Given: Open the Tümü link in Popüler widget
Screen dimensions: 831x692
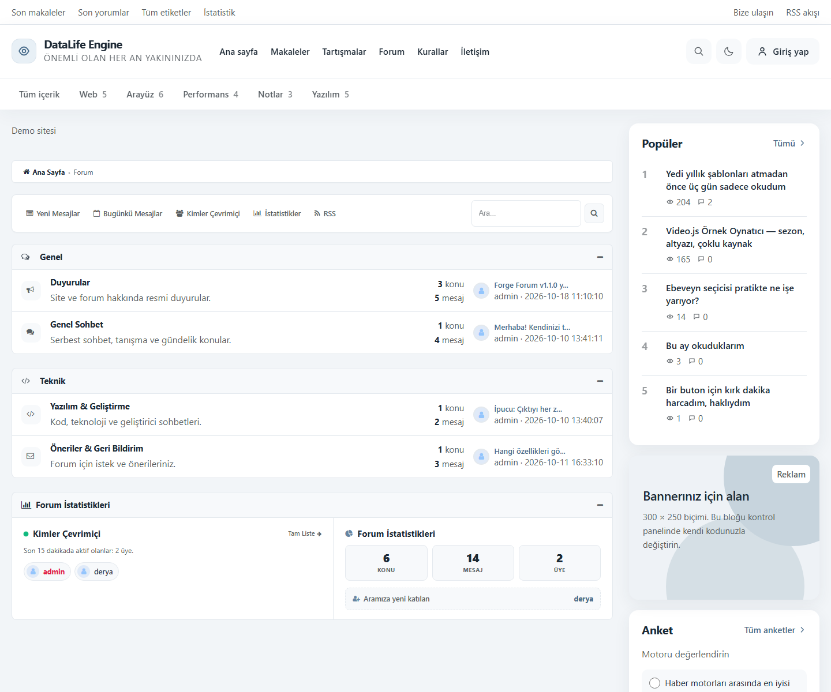Looking at the screenshot, I should [789, 144].
